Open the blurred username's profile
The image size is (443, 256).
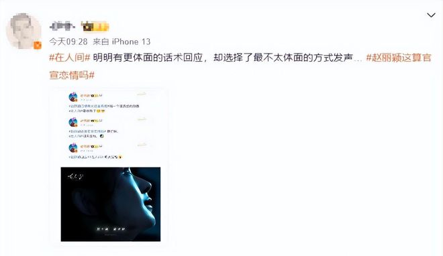click(x=62, y=26)
